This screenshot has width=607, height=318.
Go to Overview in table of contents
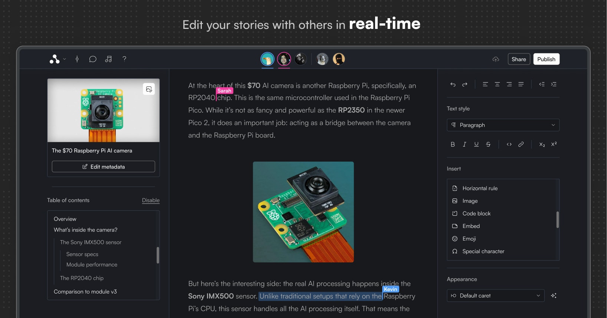65,219
